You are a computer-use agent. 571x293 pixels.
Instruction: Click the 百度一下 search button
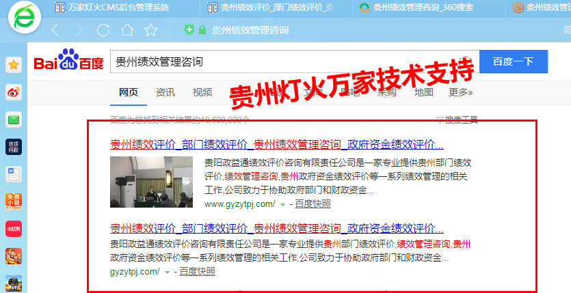[x=514, y=61]
